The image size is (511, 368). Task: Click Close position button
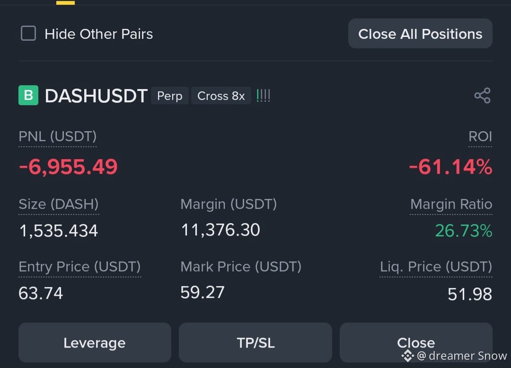click(416, 342)
